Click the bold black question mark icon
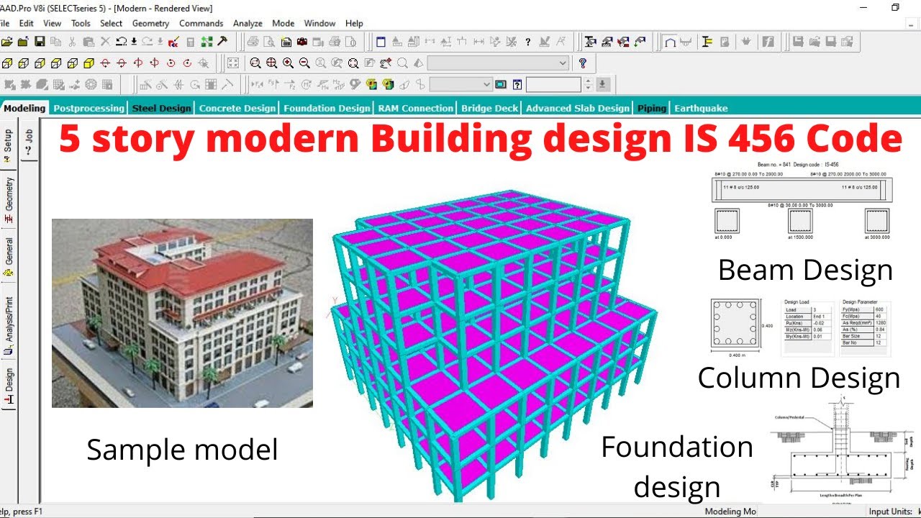This screenshot has height=518, width=921. (x=527, y=42)
